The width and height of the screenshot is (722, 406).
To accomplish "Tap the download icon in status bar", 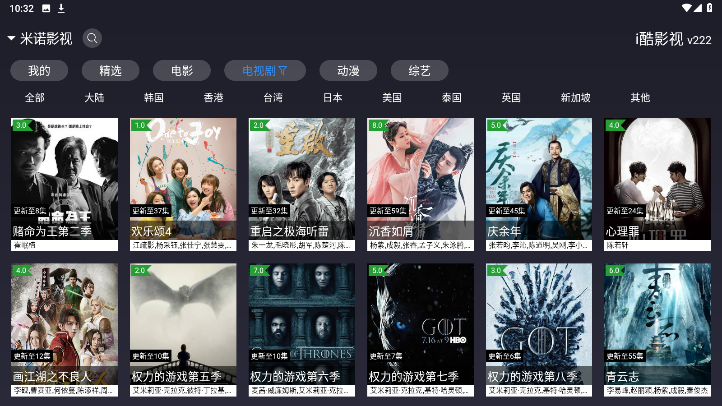I will coord(61,9).
